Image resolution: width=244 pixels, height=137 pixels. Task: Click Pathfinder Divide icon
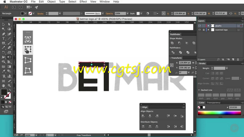173,52
